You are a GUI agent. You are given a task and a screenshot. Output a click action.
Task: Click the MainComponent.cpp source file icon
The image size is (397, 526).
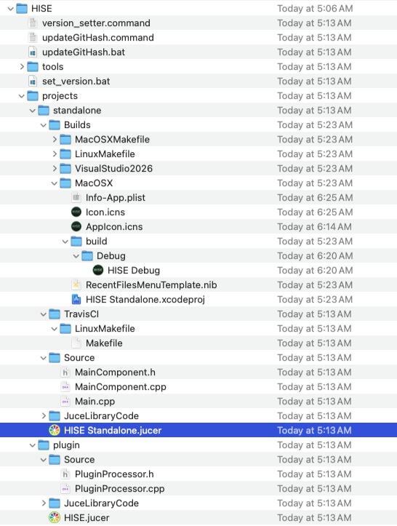click(65, 386)
